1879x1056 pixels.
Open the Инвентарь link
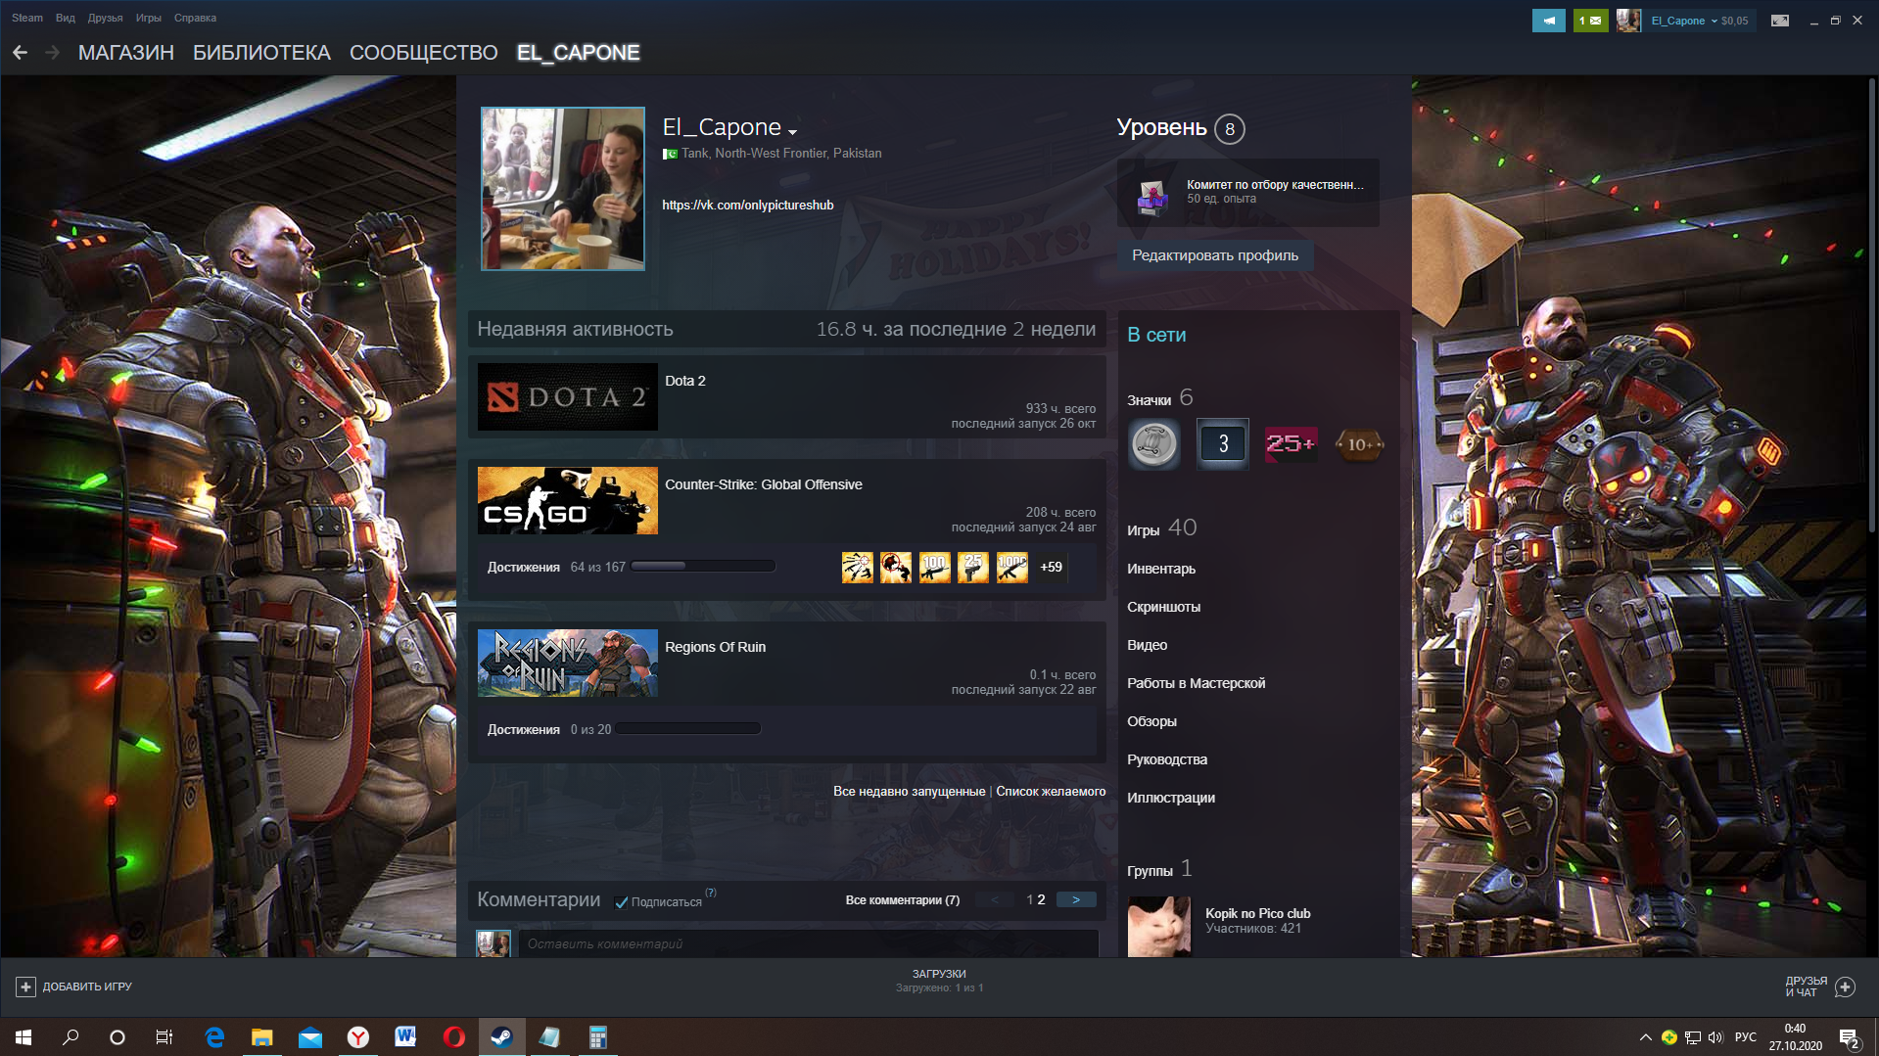(x=1161, y=569)
